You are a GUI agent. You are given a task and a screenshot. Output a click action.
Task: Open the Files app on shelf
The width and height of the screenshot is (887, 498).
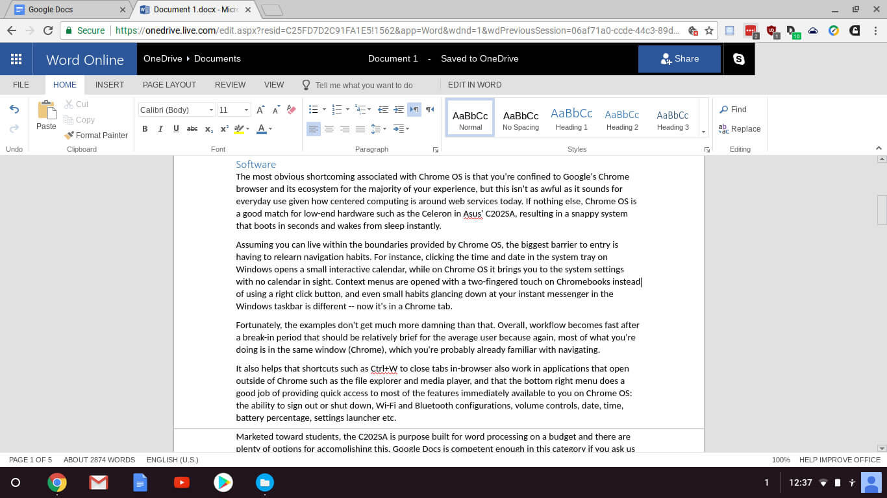click(x=265, y=482)
